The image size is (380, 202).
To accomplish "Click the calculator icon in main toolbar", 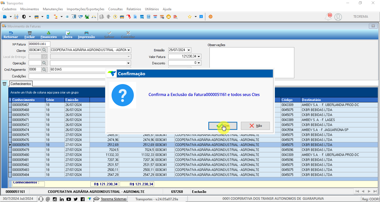I will click(x=149, y=17).
